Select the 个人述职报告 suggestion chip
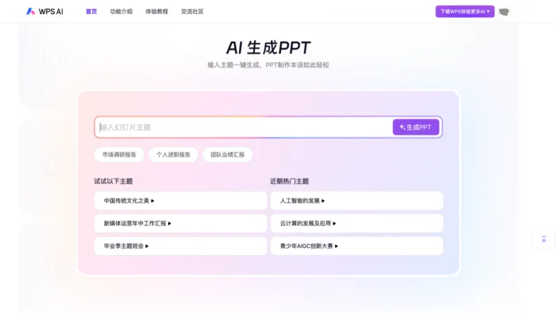This screenshot has width=559, height=314. (x=174, y=156)
